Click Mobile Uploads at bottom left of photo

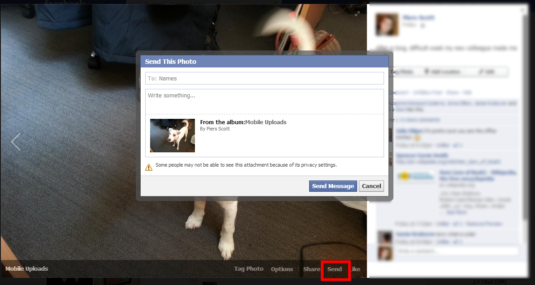coord(26,269)
